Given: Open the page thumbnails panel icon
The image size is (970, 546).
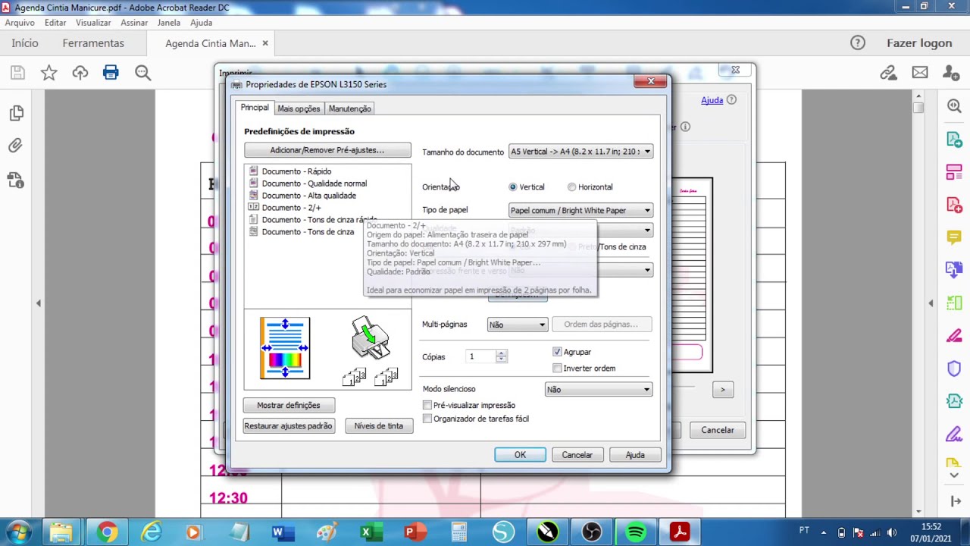Looking at the screenshot, I should [x=16, y=113].
